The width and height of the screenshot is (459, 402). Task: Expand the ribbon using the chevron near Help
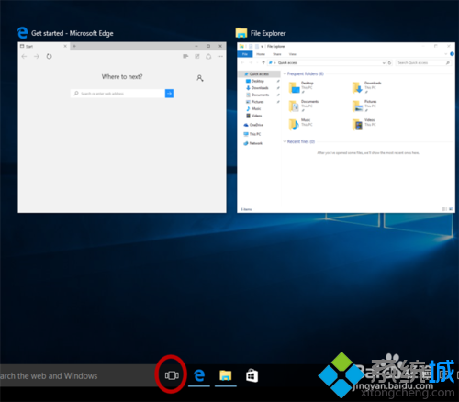(445, 54)
